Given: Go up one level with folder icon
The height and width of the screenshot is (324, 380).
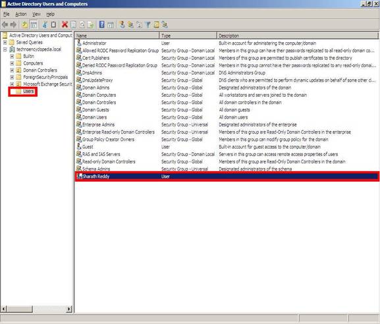Looking at the screenshot, I should tap(25, 24).
